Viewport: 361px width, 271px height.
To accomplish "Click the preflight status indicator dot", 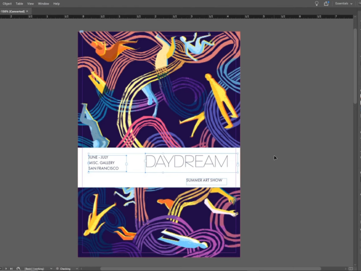I will 57,269.
